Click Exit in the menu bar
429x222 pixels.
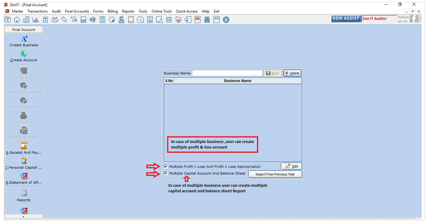216,11
